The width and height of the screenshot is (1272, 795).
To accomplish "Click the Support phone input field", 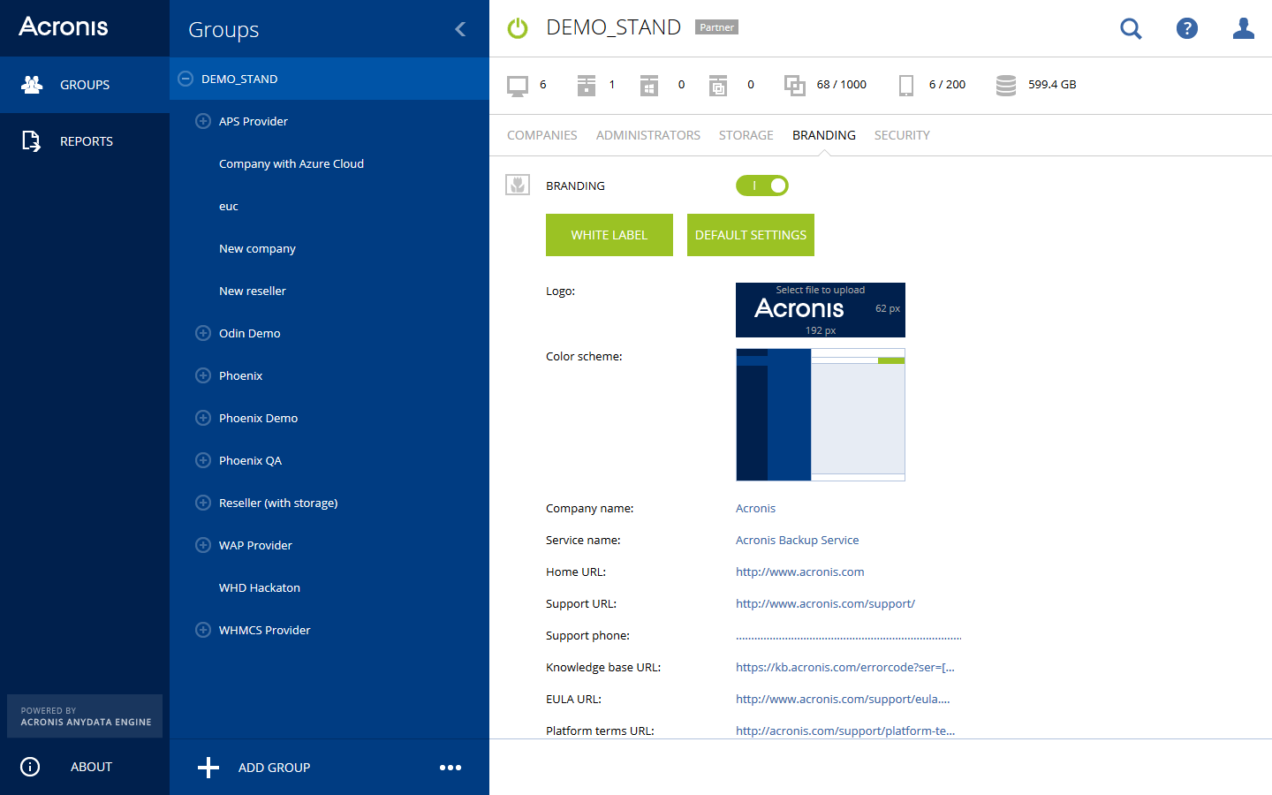I will pyautogui.click(x=848, y=634).
